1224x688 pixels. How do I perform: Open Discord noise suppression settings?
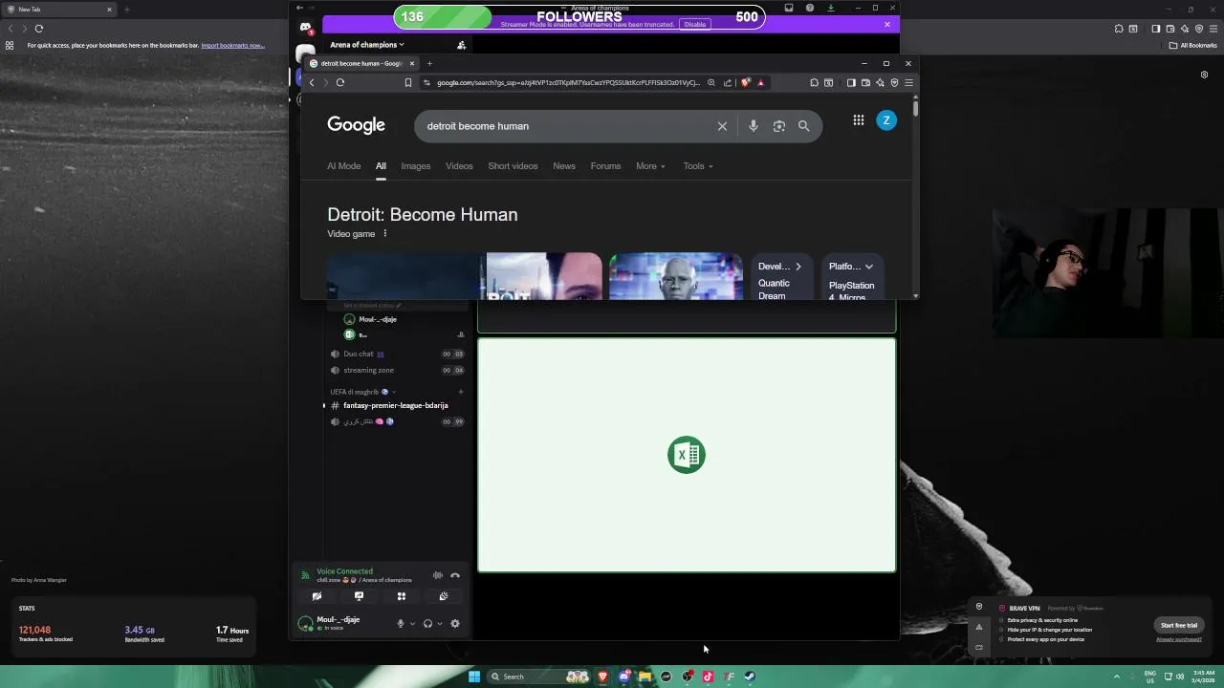[438, 575]
